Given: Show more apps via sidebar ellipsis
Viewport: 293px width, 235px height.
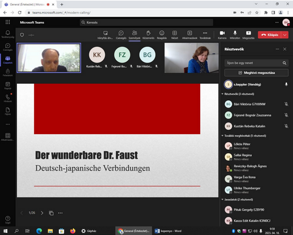Looking at the screenshot, I should [x=8, y=124].
